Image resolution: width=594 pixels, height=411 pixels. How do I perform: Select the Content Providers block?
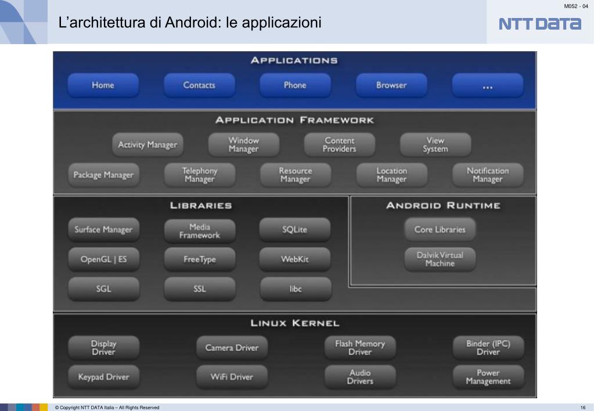[340, 145]
